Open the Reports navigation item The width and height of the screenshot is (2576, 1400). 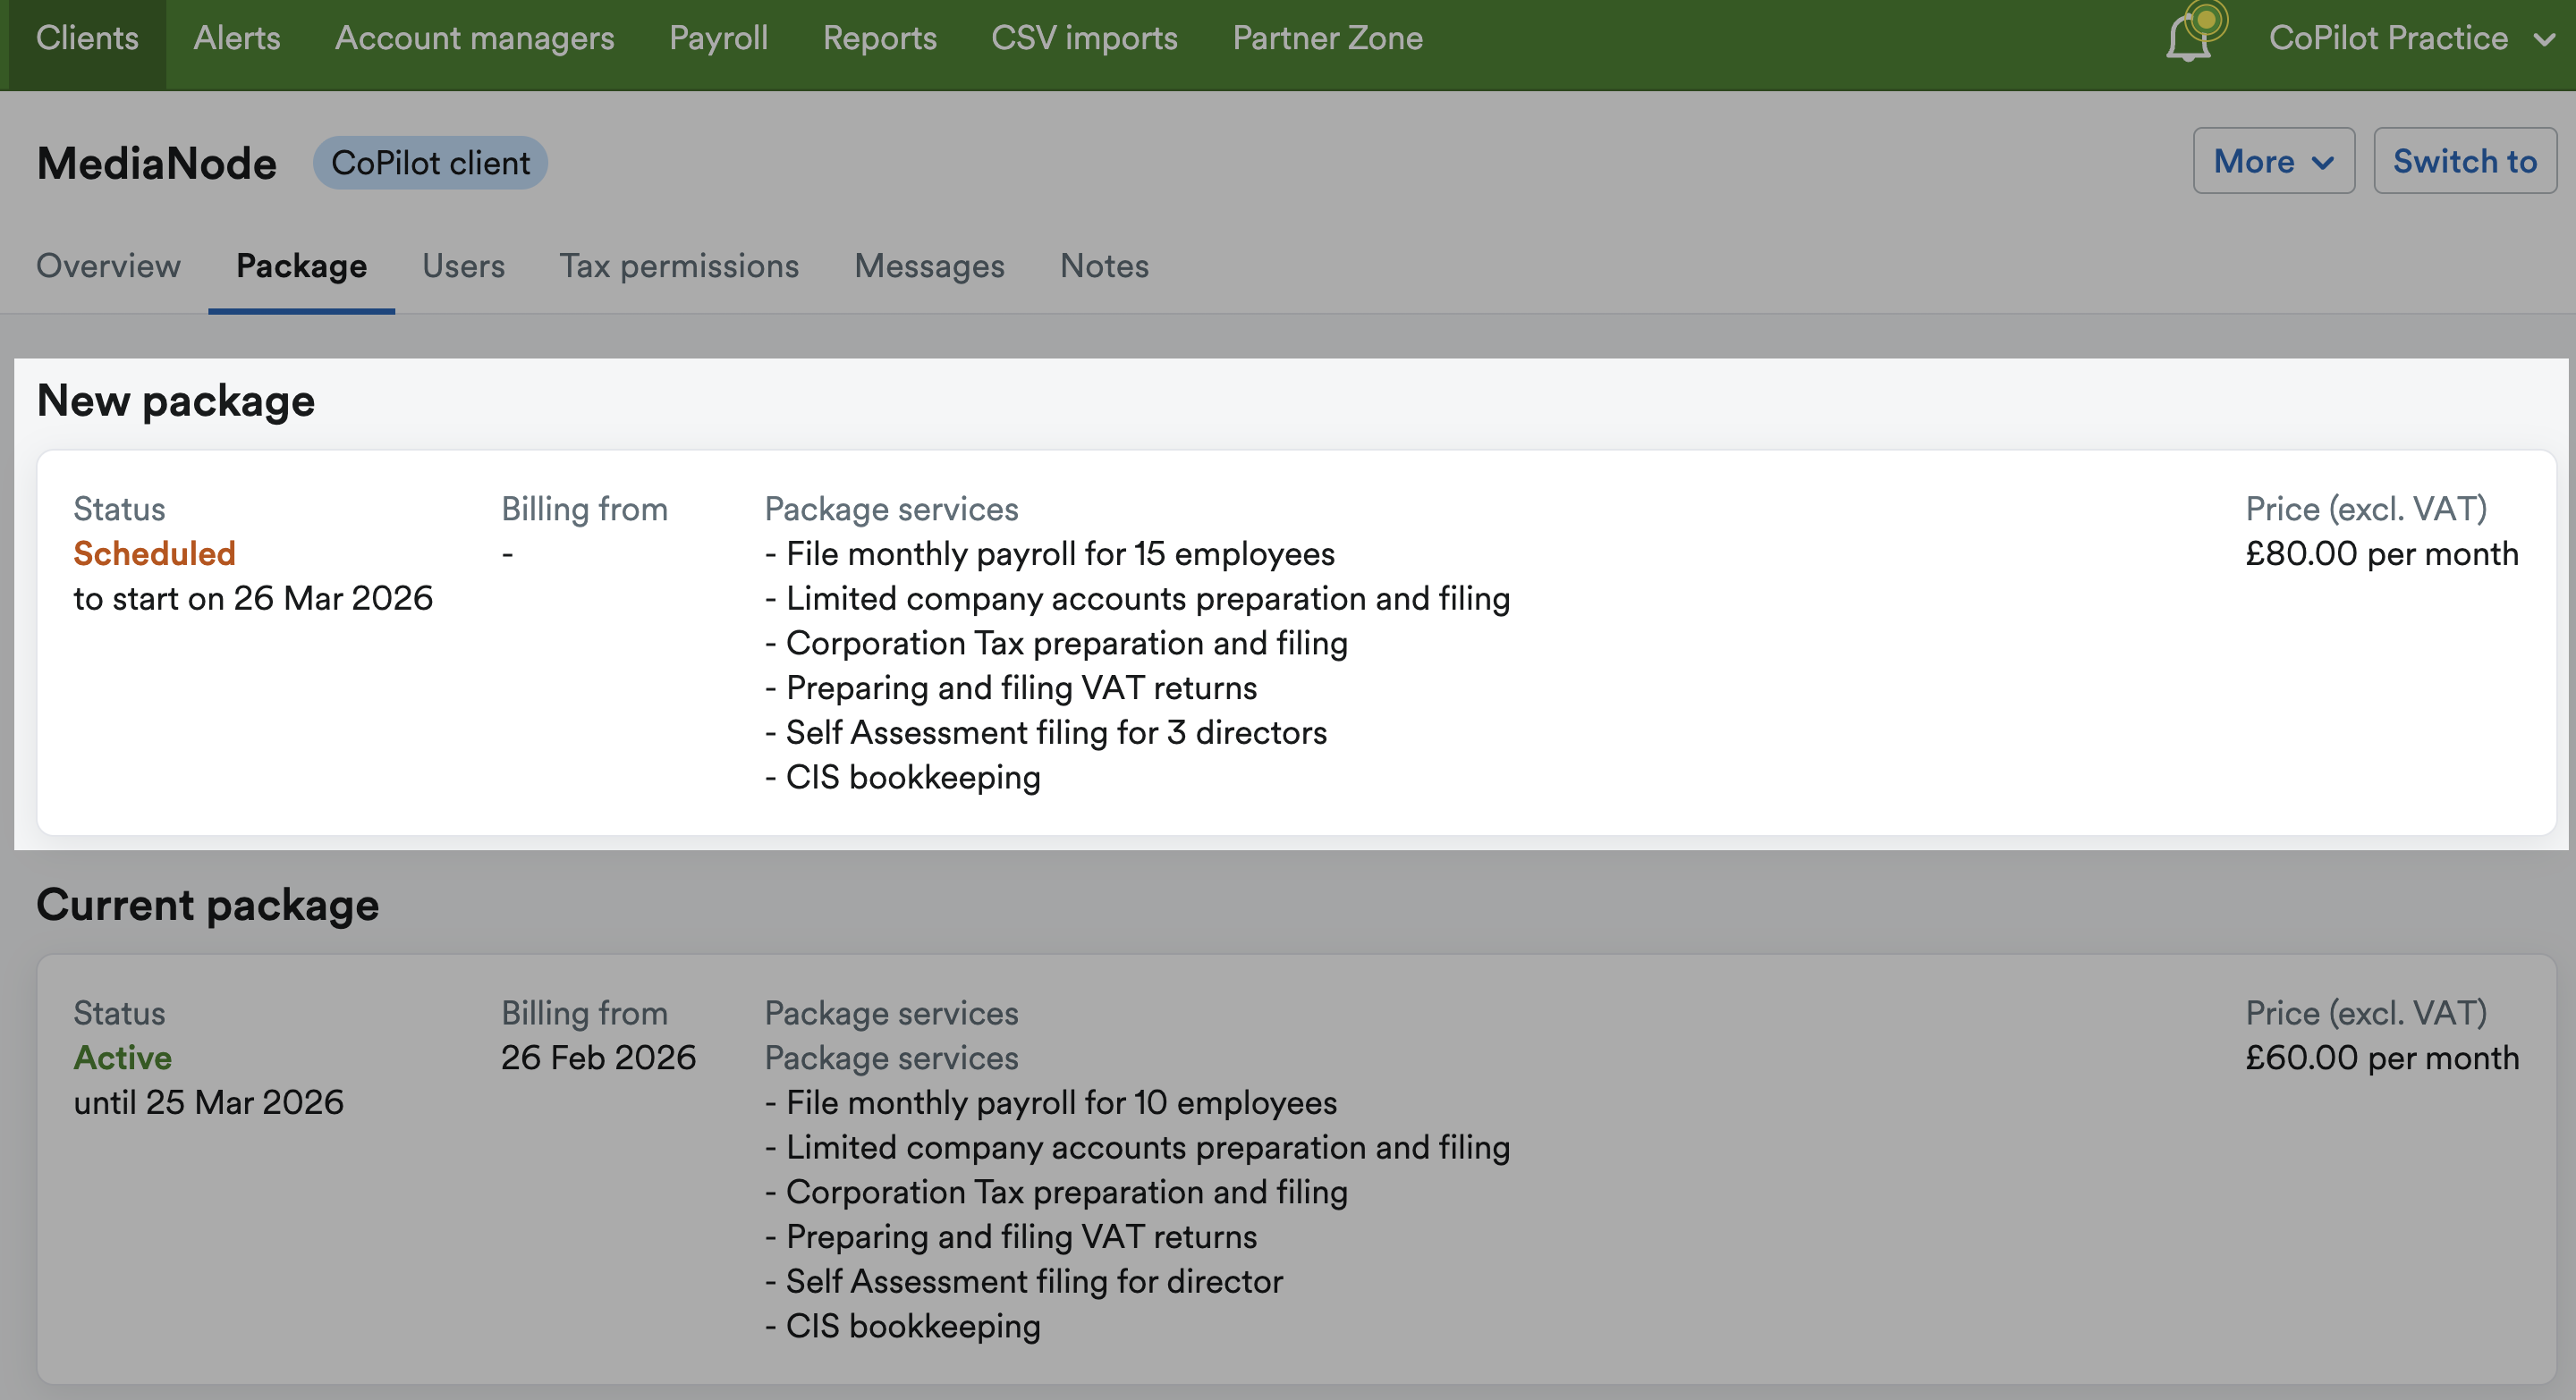click(879, 38)
